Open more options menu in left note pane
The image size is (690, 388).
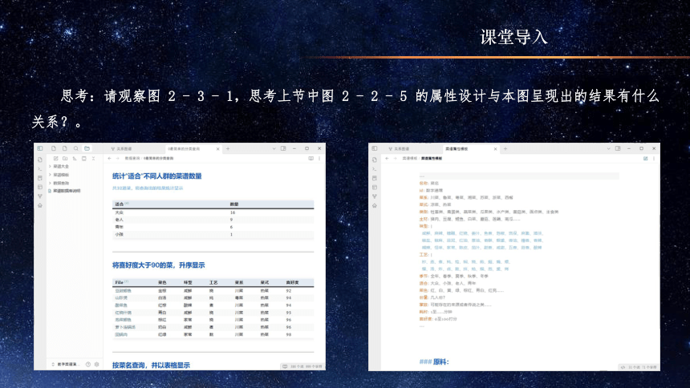[x=319, y=159]
